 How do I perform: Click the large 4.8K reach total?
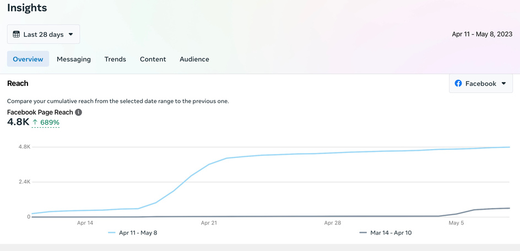tap(18, 122)
